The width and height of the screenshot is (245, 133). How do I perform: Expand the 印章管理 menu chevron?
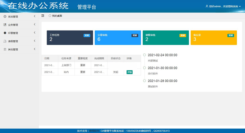click(x=34, y=33)
